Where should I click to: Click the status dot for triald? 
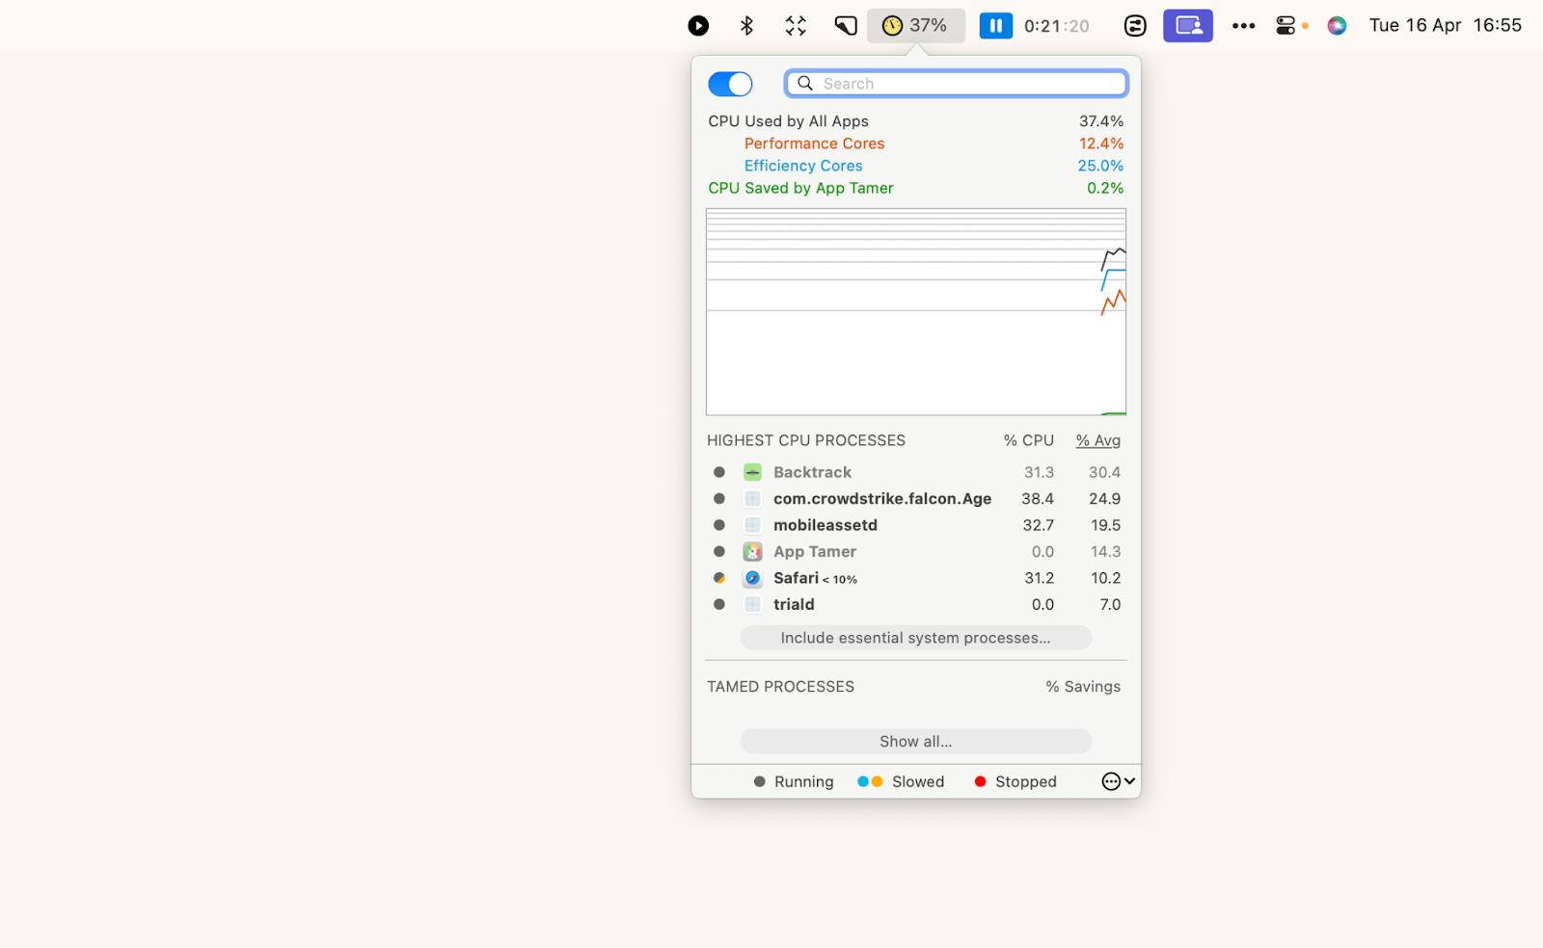(x=718, y=605)
